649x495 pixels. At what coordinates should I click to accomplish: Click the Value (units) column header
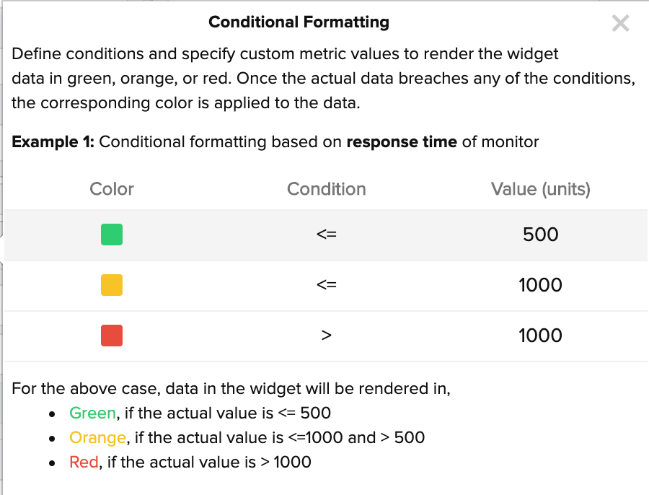540,189
